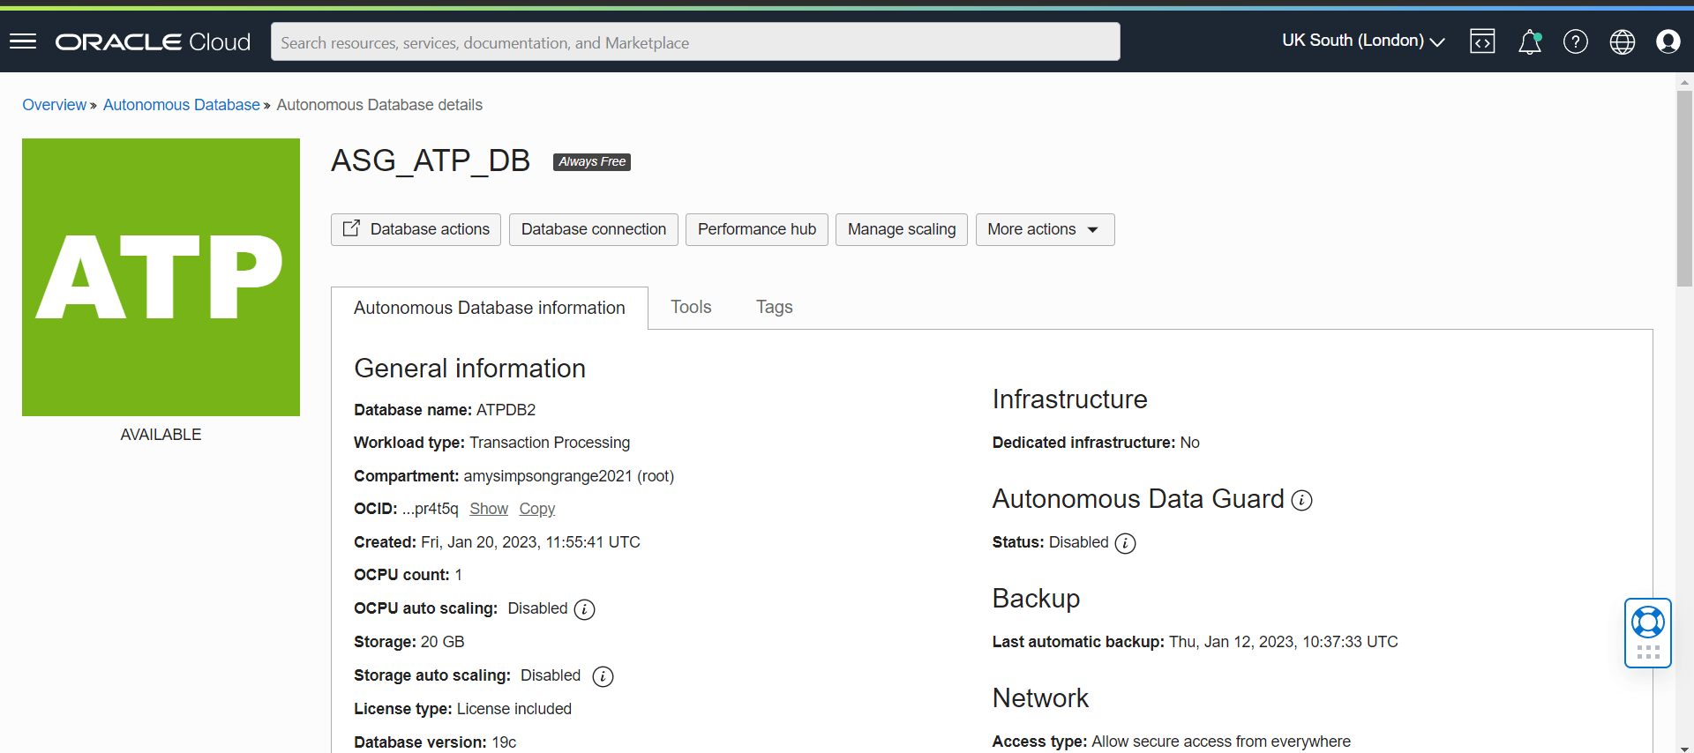Click the Infrastructure heading
1694x753 pixels.
1070,399
